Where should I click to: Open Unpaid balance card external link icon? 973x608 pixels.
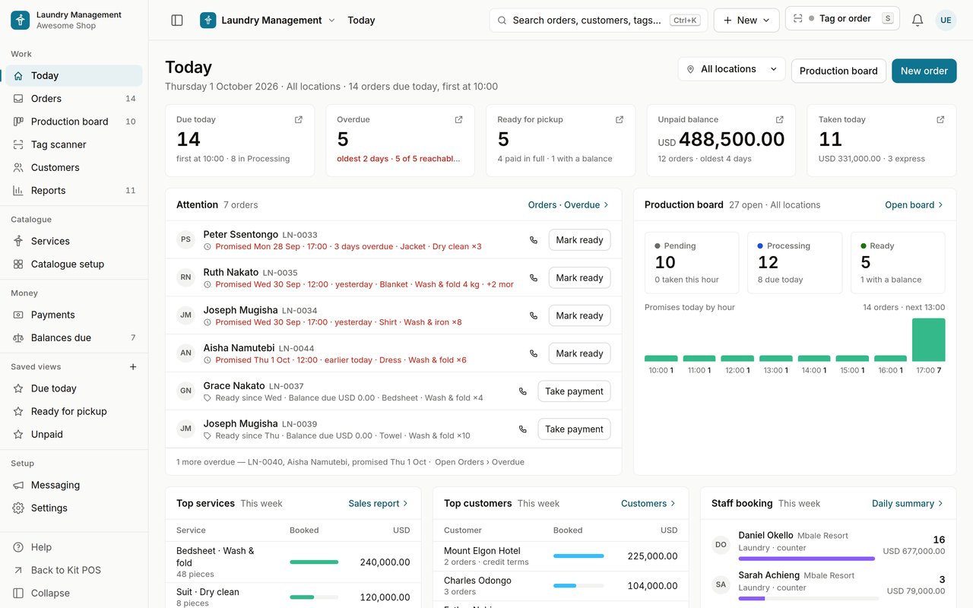coord(780,119)
